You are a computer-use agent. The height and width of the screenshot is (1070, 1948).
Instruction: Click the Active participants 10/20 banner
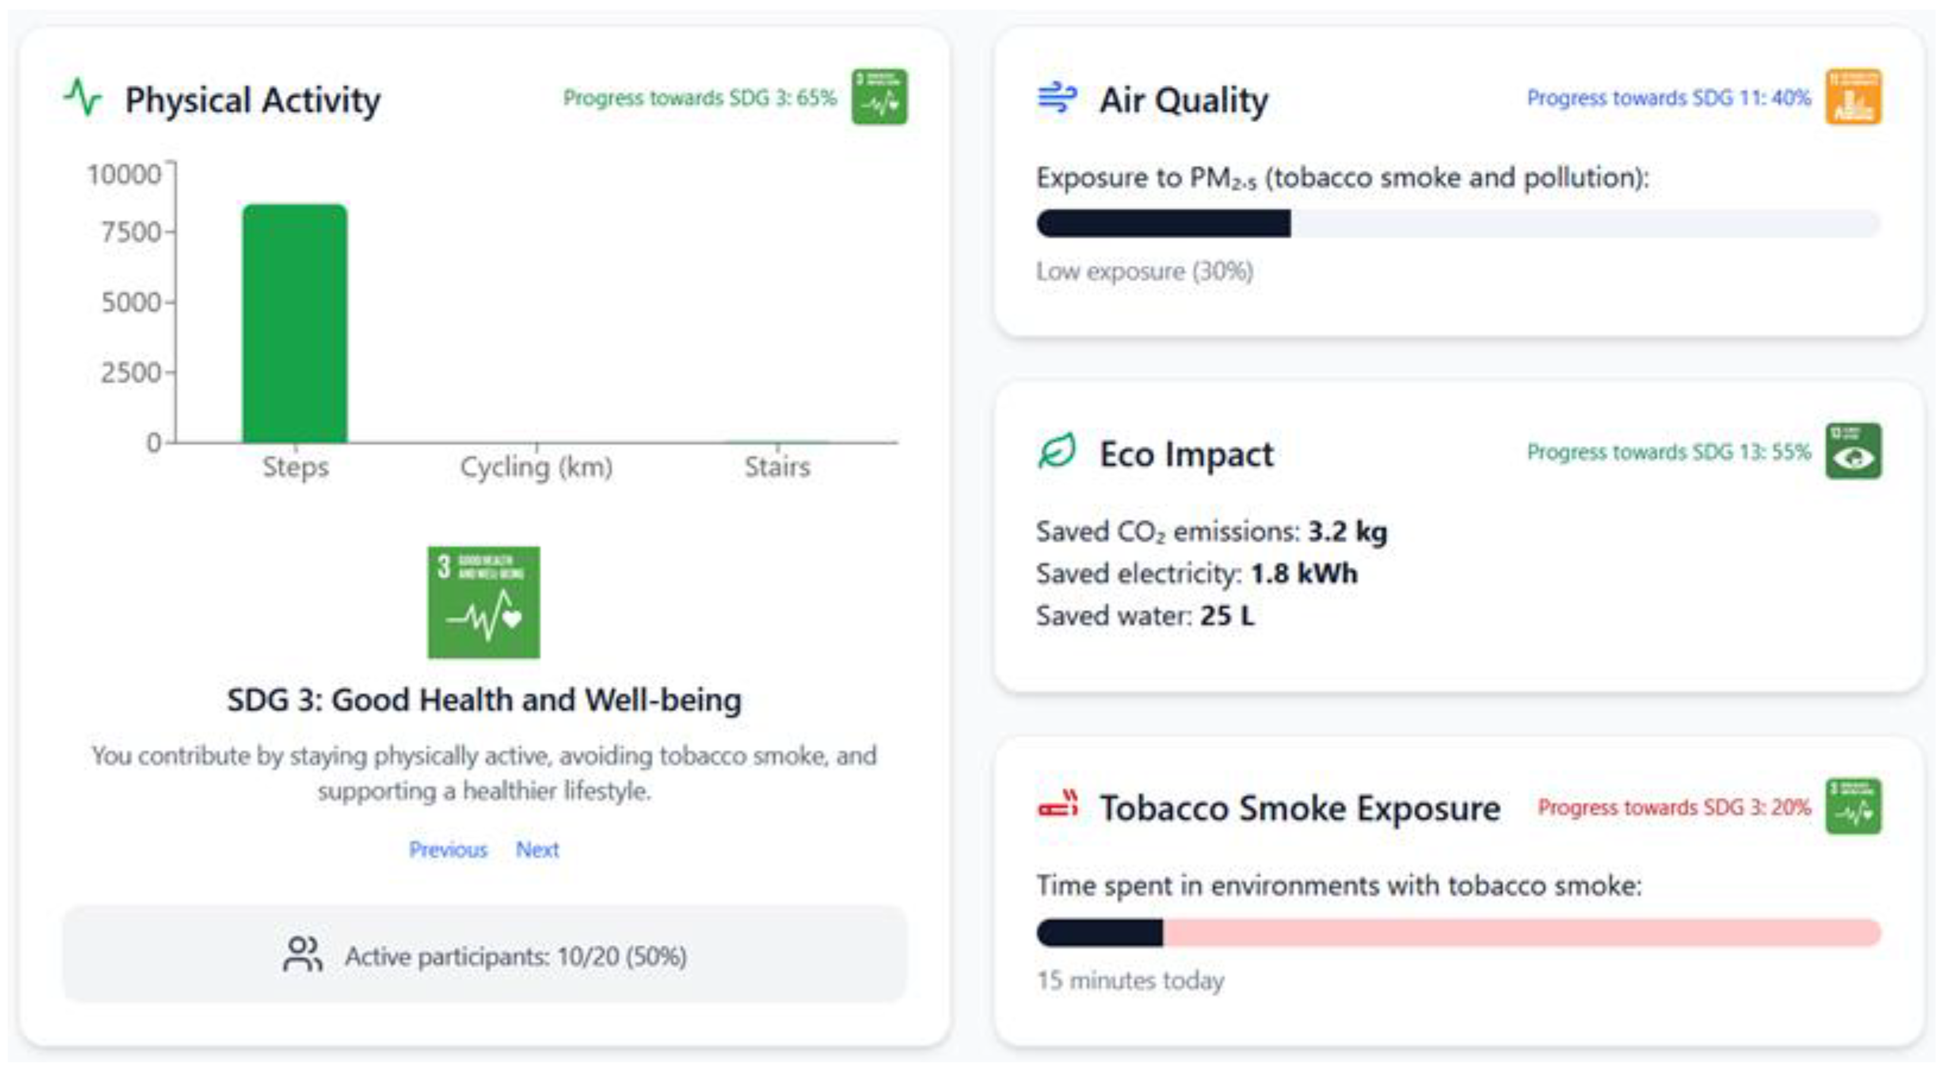(x=484, y=955)
